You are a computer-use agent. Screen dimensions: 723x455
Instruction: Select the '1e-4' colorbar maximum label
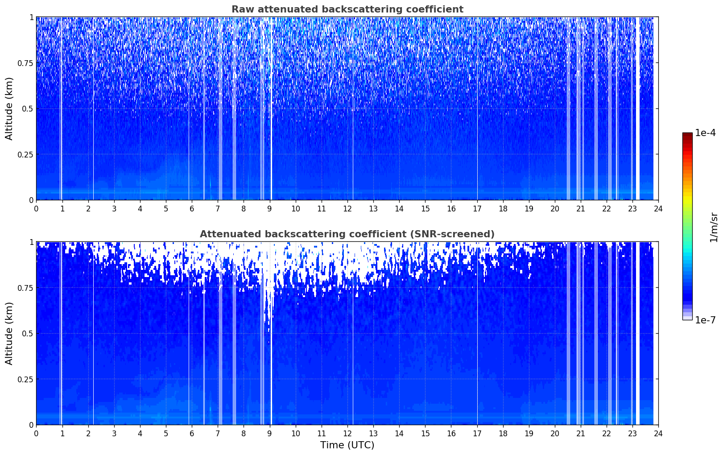pyautogui.click(x=705, y=133)
